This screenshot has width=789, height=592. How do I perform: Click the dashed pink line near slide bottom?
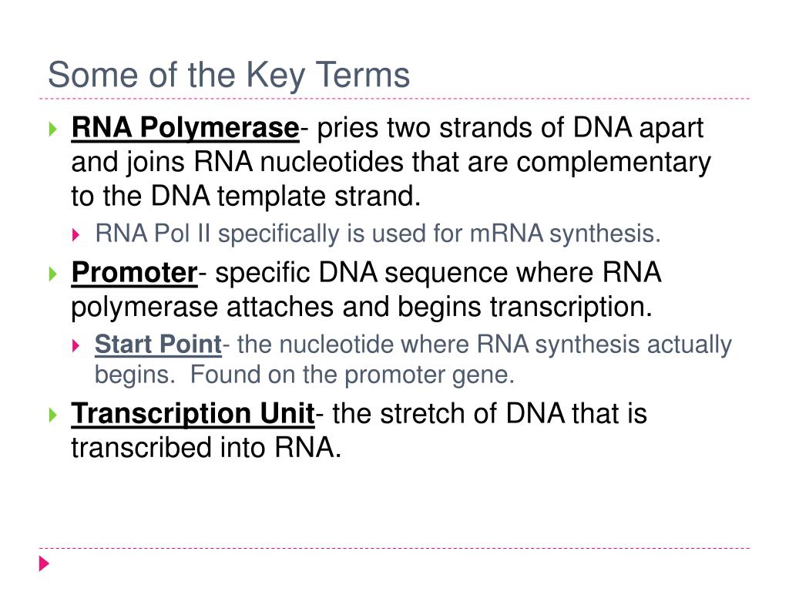394,548
